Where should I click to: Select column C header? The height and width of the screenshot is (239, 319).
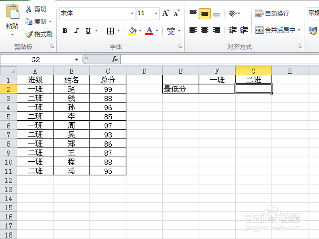point(108,71)
